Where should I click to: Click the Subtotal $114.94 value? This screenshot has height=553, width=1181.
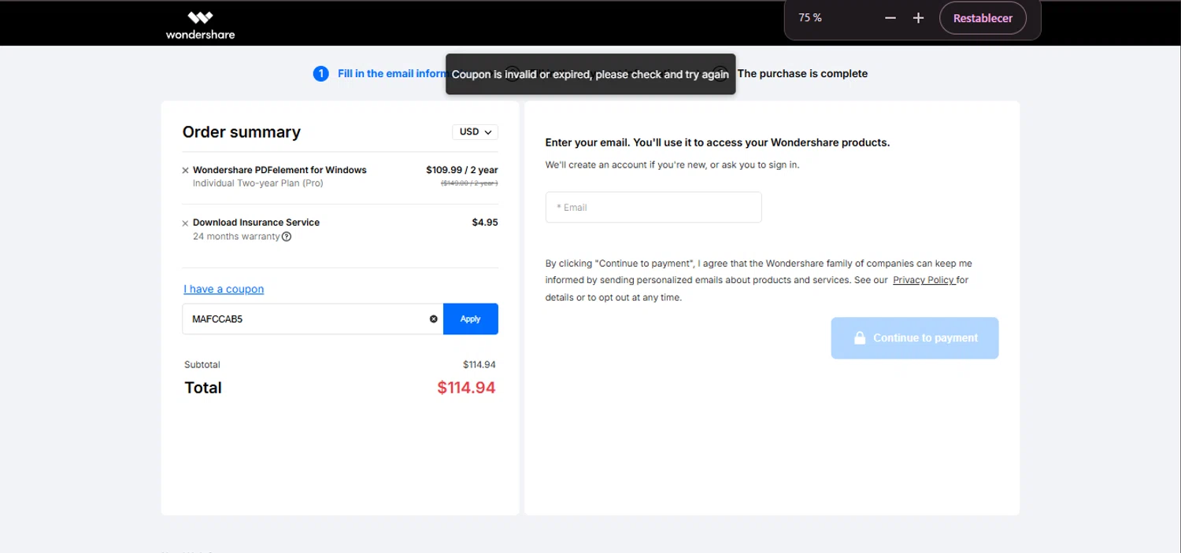[479, 365]
